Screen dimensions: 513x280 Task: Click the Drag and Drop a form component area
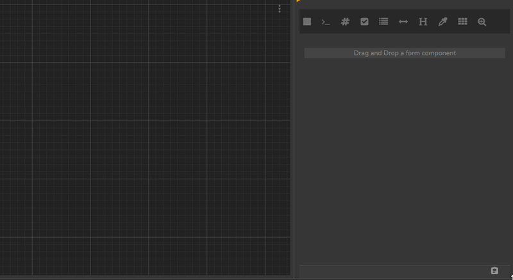(x=405, y=53)
